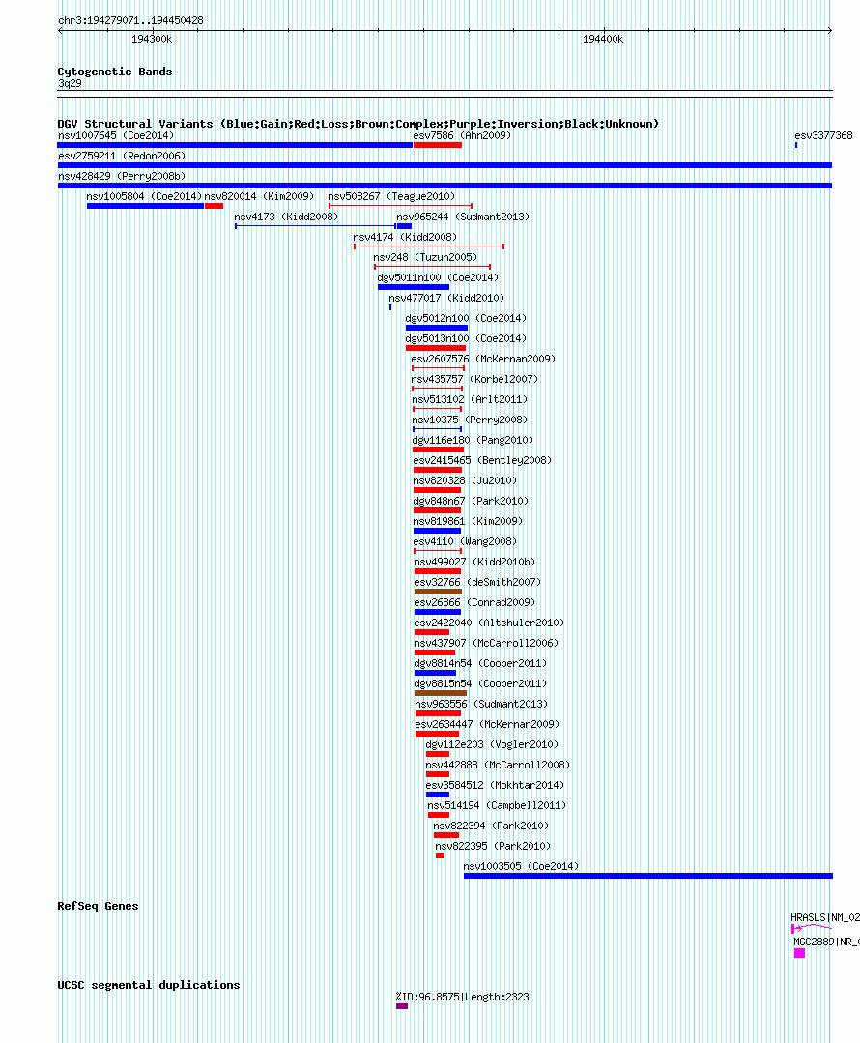Click the MGC2889 magenta gene box
Viewport: 860px width, 1043px height.
click(x=799, y=953)
